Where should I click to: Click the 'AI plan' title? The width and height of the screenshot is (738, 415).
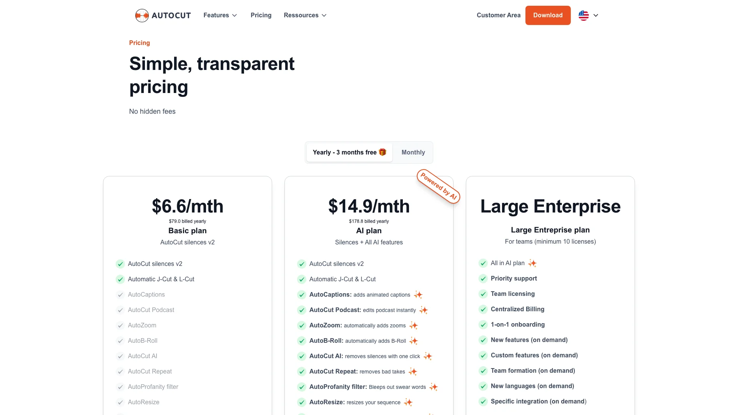click(x=369, y=231)
